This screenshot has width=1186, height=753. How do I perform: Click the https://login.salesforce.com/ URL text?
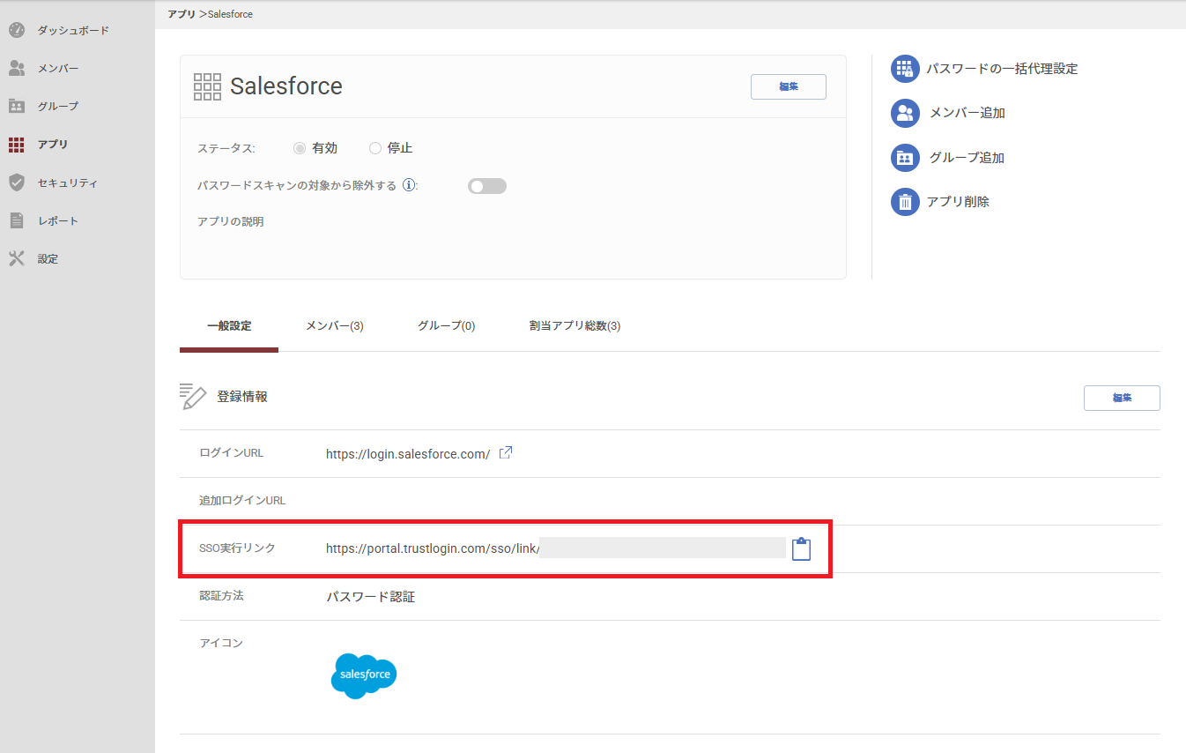(x=408, y=454)
